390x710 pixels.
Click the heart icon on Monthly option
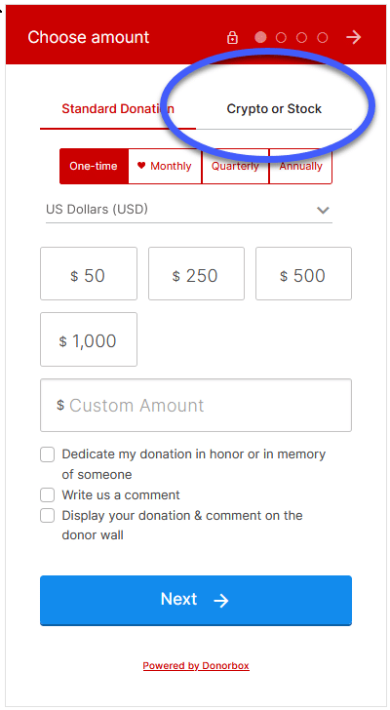coord(141,166)
